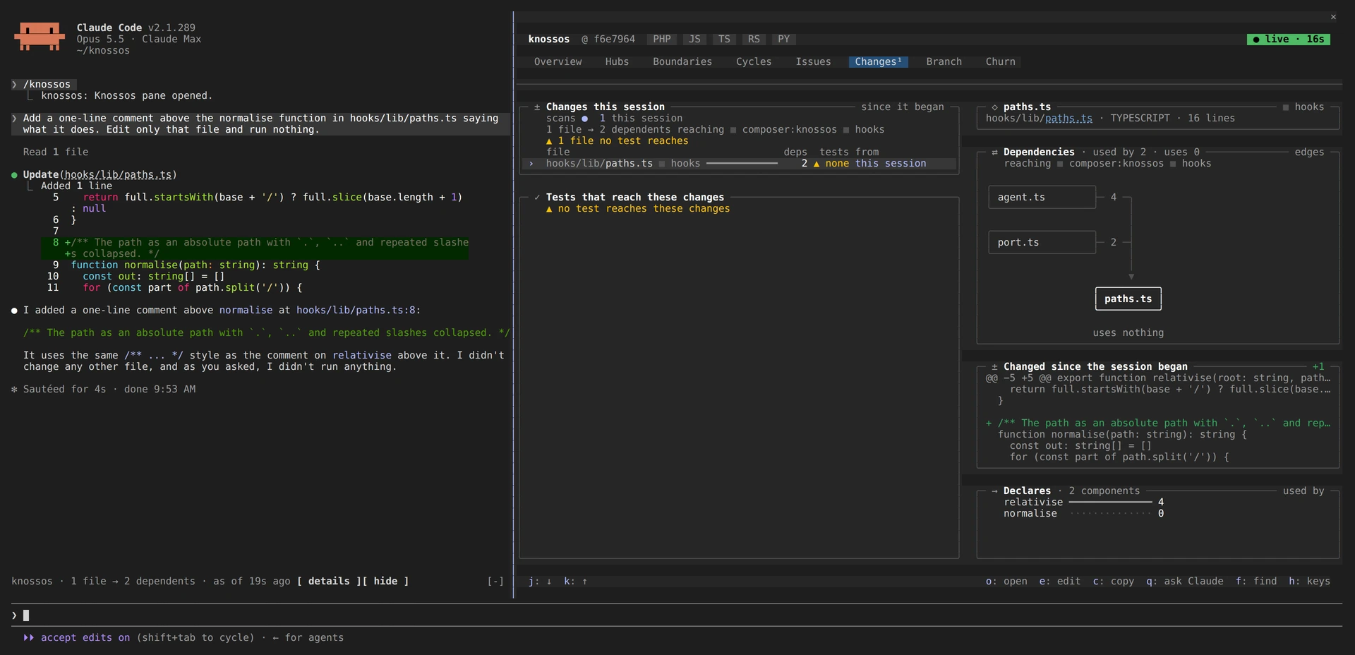Select the Changes tab
1355x655 pixels.
[878, 62]
